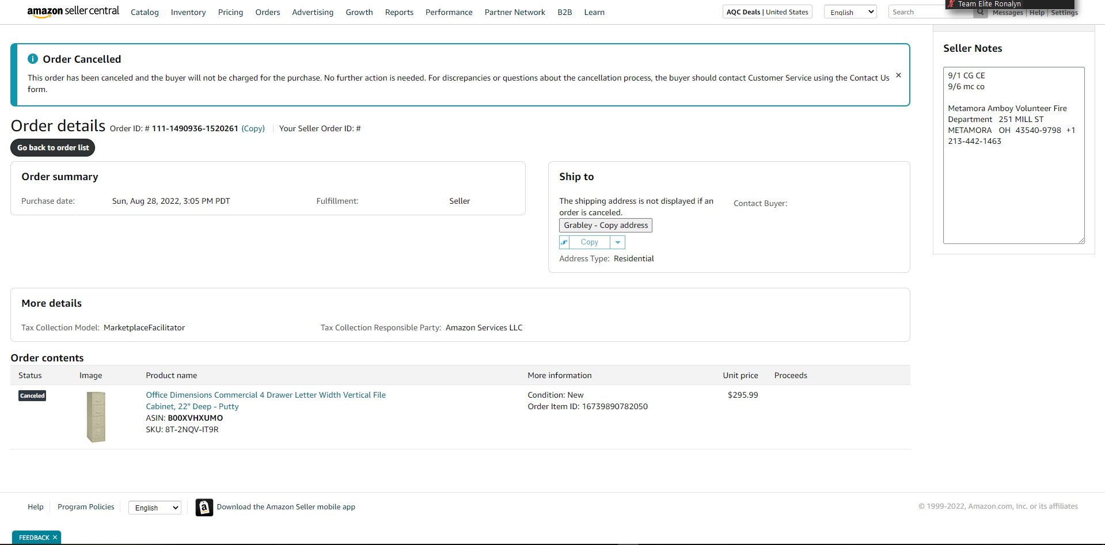Click the Proceeds column header
Image resolution: width=1105 pixels, height=545 pixels.
(x=791, y=375)
